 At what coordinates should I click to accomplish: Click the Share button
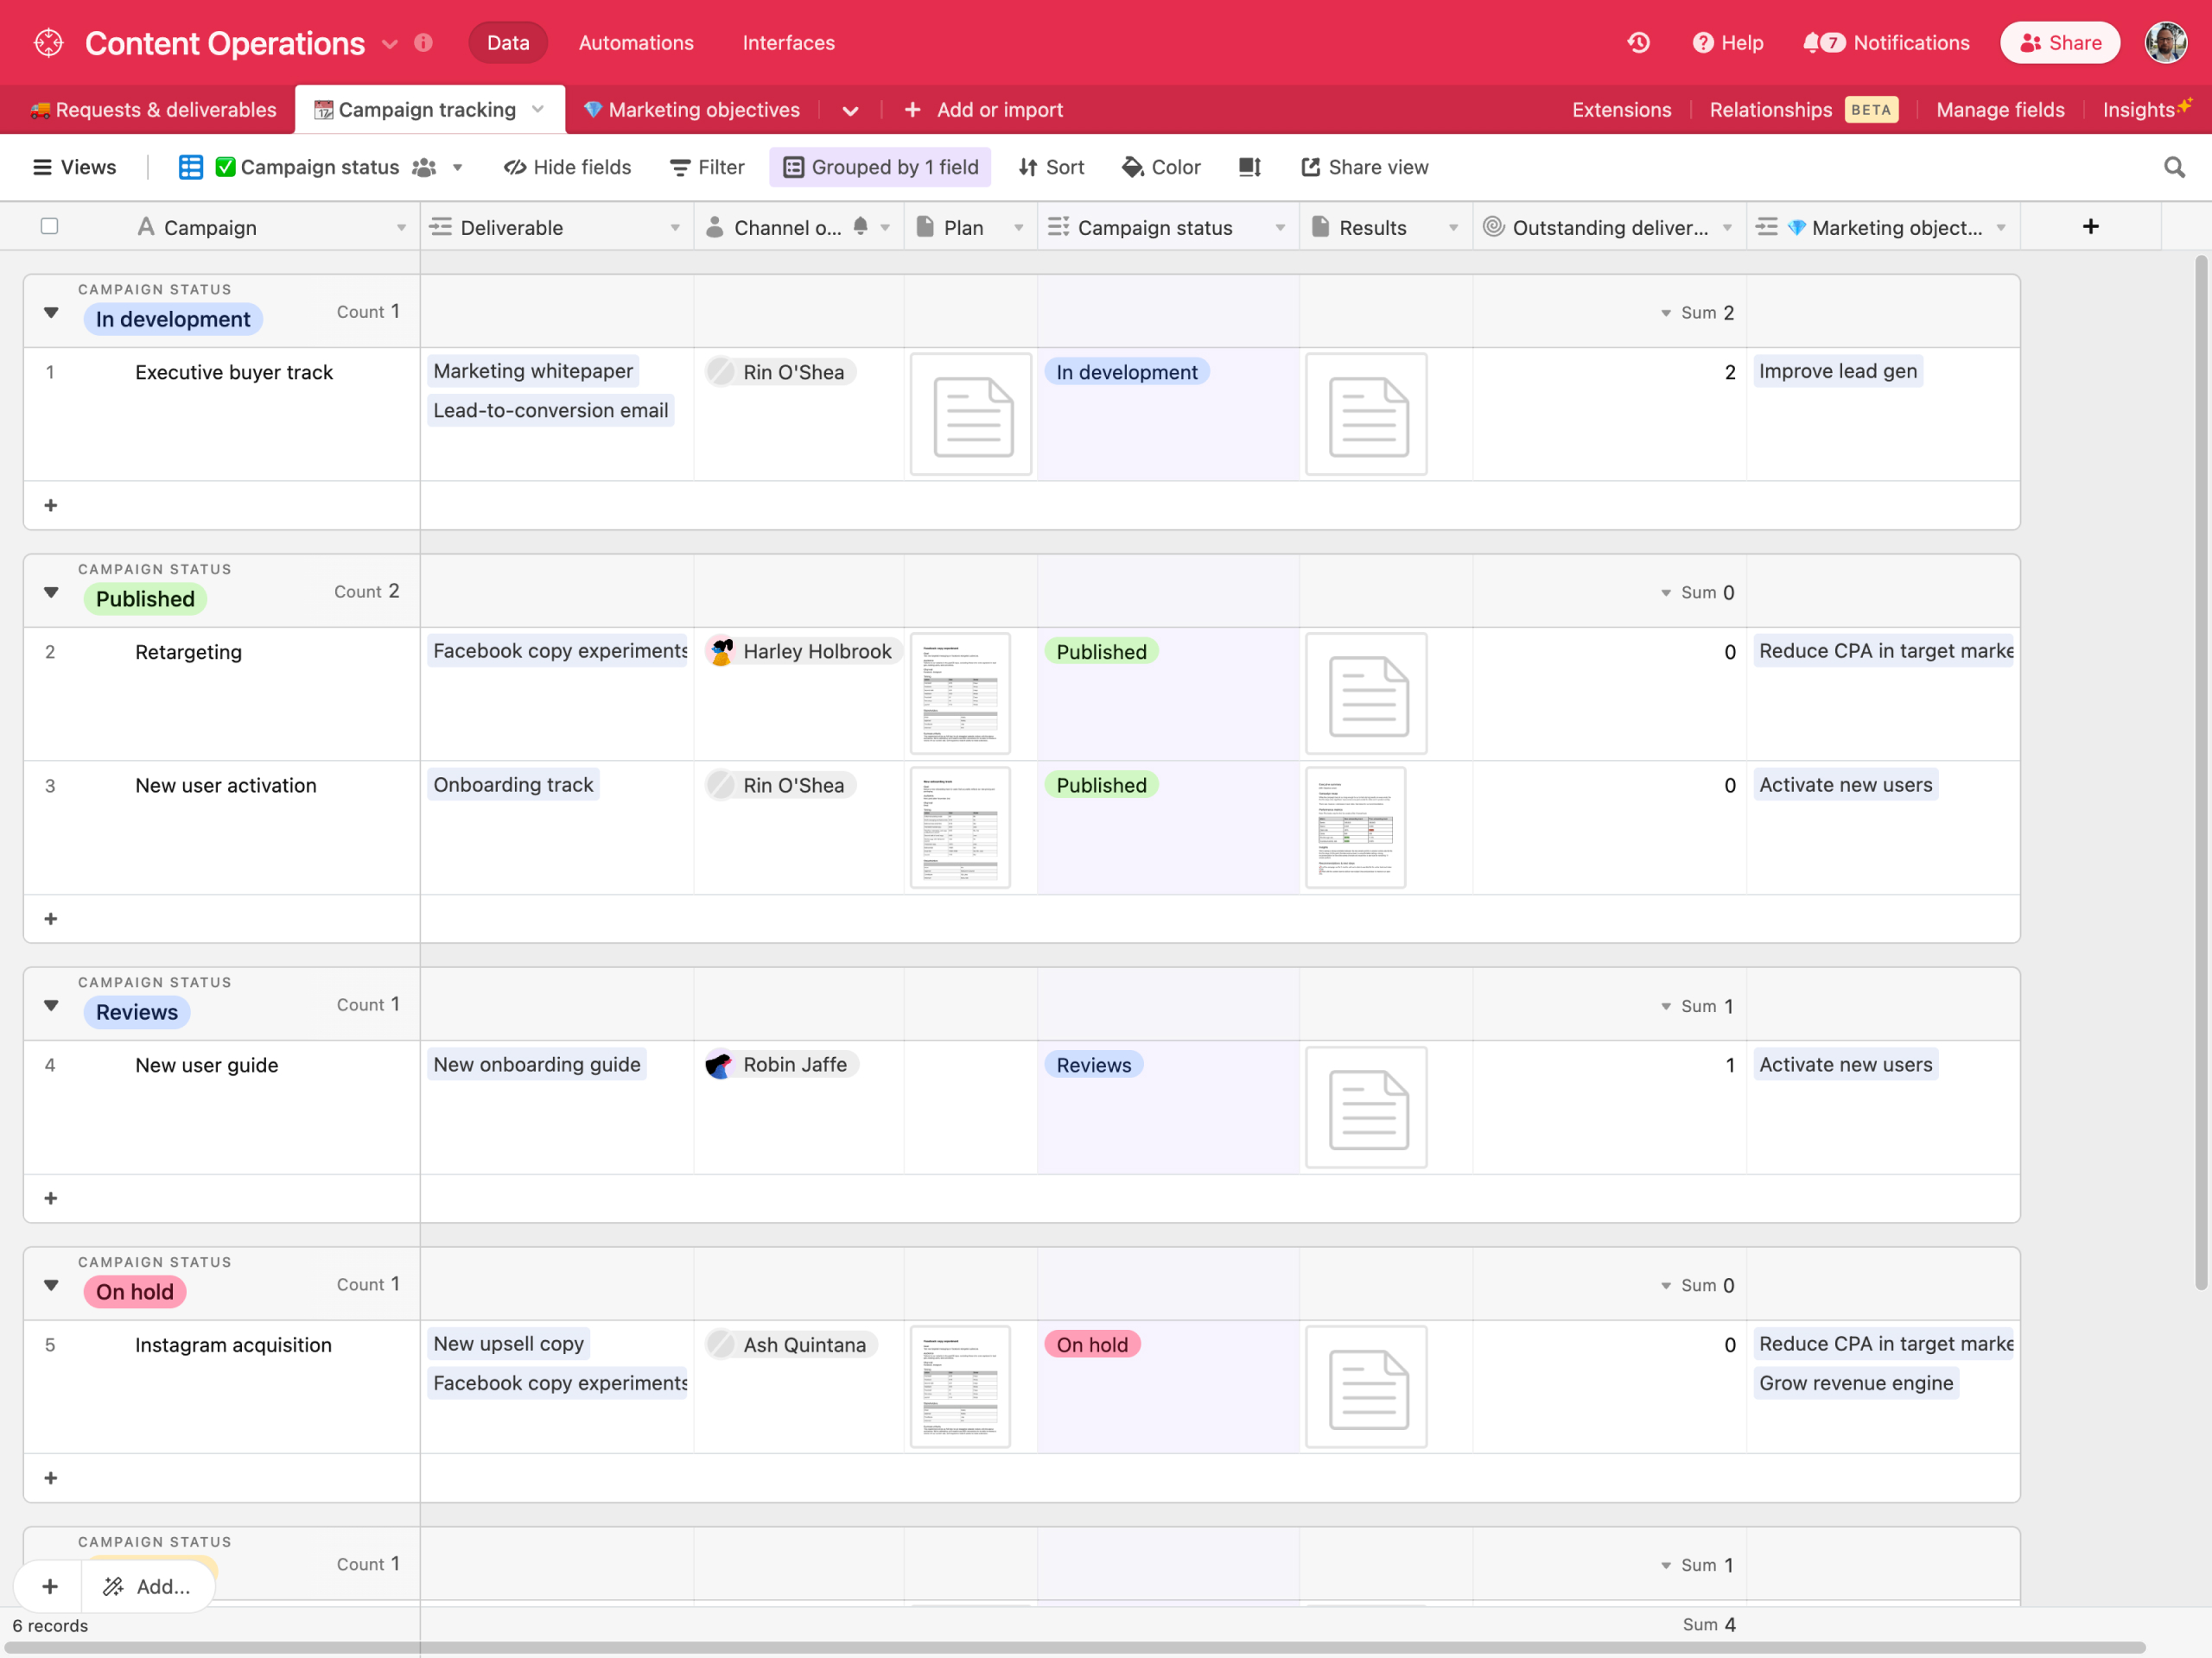2059,43
